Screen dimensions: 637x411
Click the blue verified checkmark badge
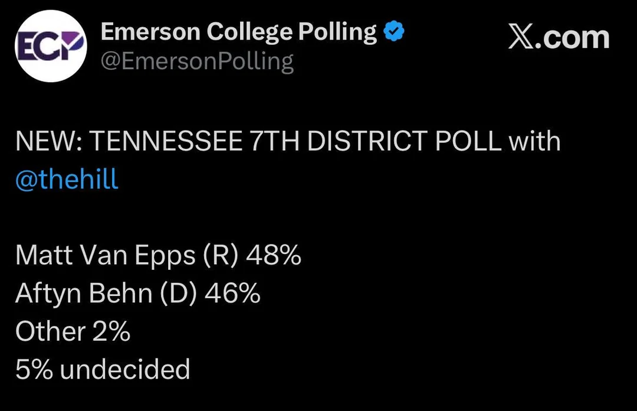[x=393, y=32]
